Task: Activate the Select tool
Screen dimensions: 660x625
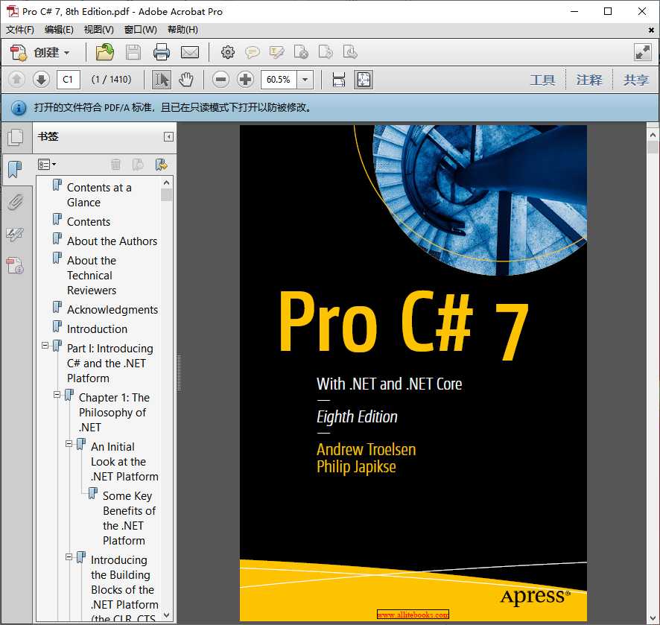Action: (160, 79)
